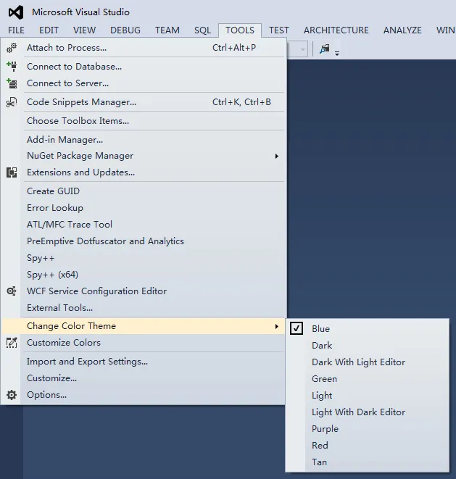This screenshot has height=479, width=456.
Task: Launch the Spy++ tool entry
Action: (x=144, y=258)
